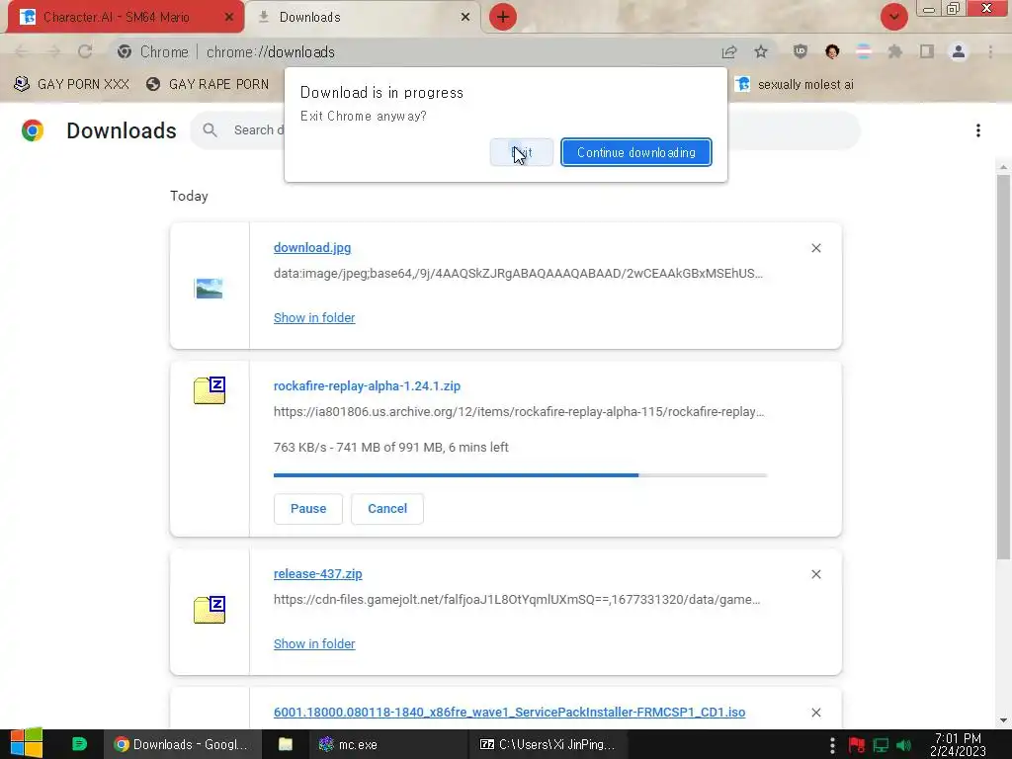
Task: Open the volume speaker tray icon
Action: click(x=903, y=745)
